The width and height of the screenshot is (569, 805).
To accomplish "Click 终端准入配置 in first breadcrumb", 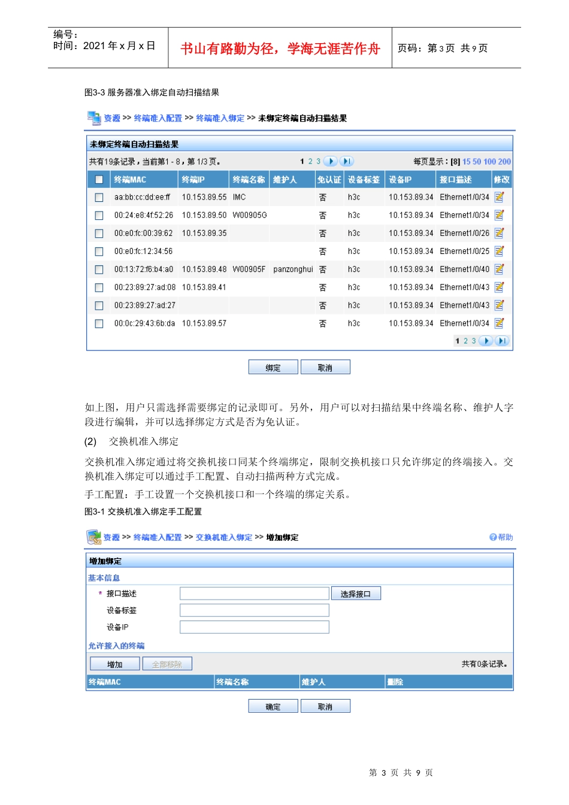I will [158, 118].
